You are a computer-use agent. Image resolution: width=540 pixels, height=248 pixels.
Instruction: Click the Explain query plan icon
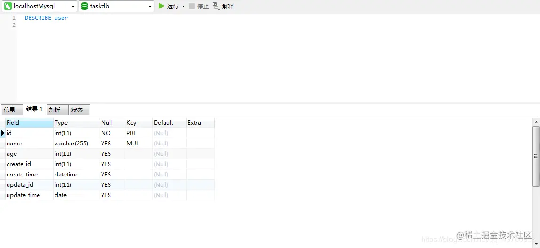pos(217,6)
